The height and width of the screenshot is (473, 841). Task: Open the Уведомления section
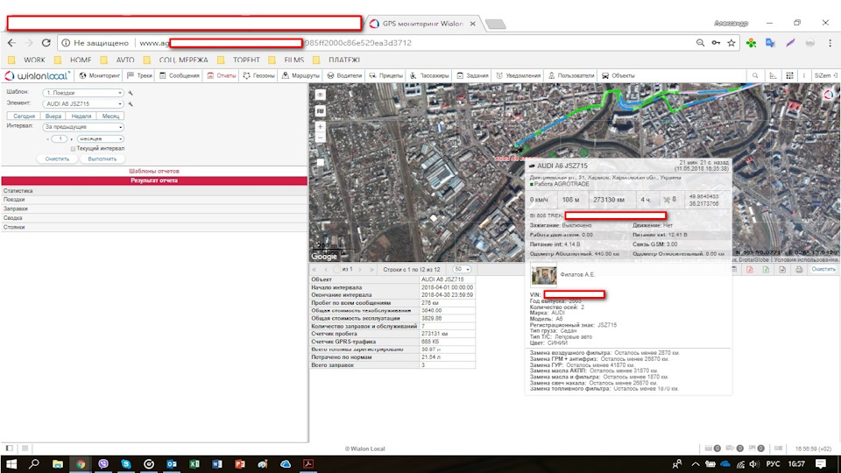tap(522, 76)
